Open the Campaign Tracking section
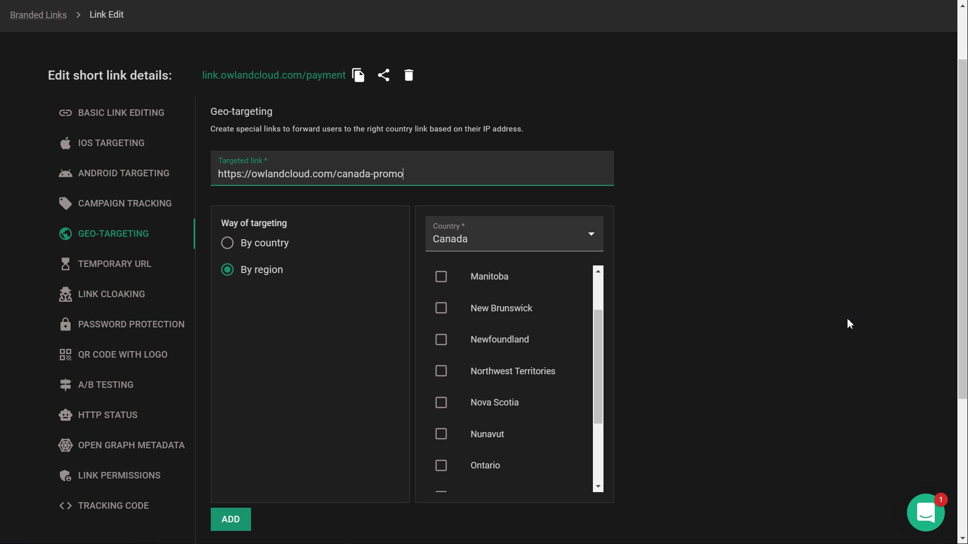Image resolution: width=968 pixels, height=544 pixels. click(x=125, y=203)
